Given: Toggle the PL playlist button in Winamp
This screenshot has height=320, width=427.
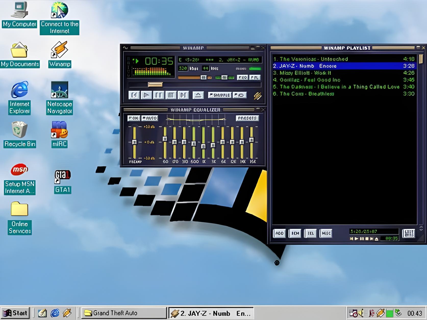Looking at the screenshot, I should pos(255,77).
